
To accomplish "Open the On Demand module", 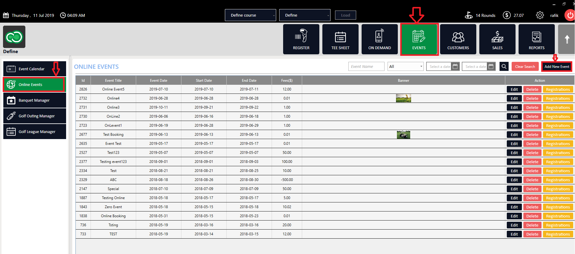I will coord(379,39).
